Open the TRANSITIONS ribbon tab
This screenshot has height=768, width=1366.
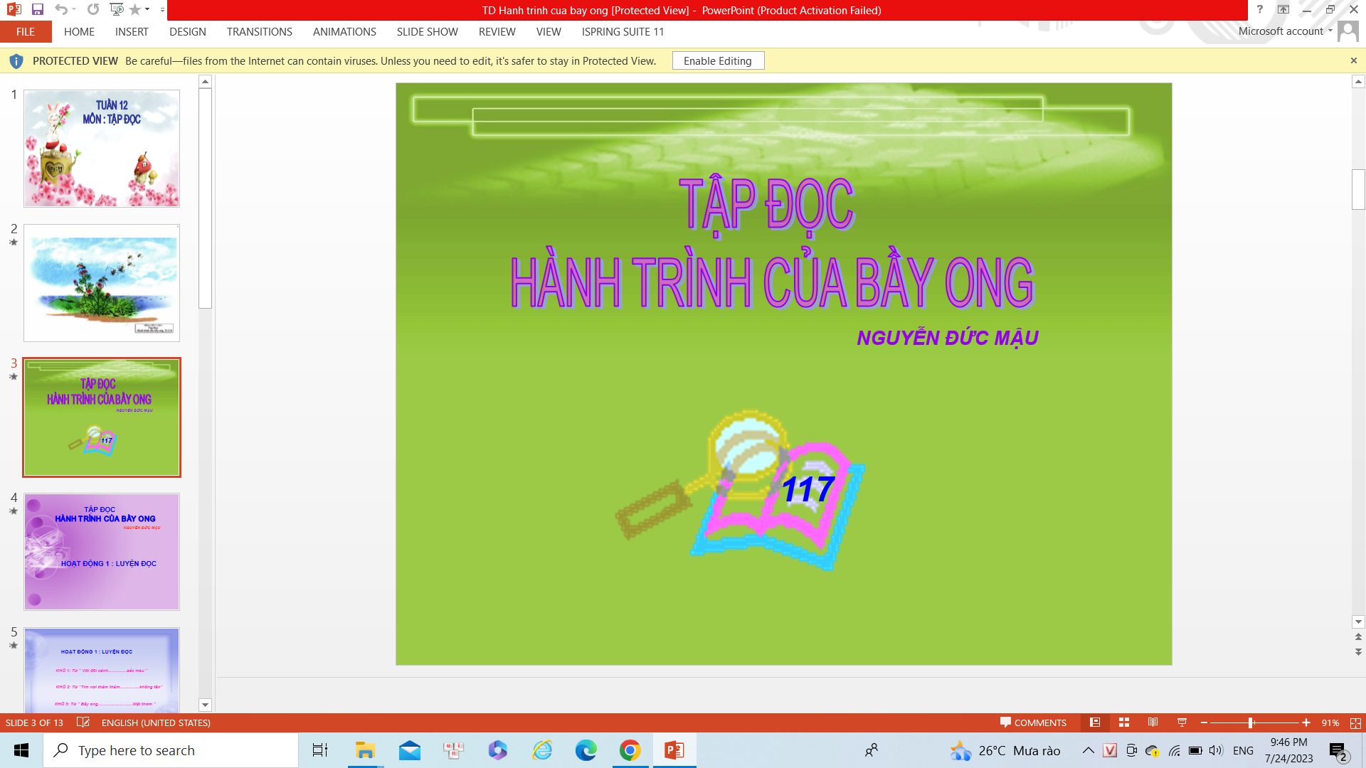pos(259,32)
